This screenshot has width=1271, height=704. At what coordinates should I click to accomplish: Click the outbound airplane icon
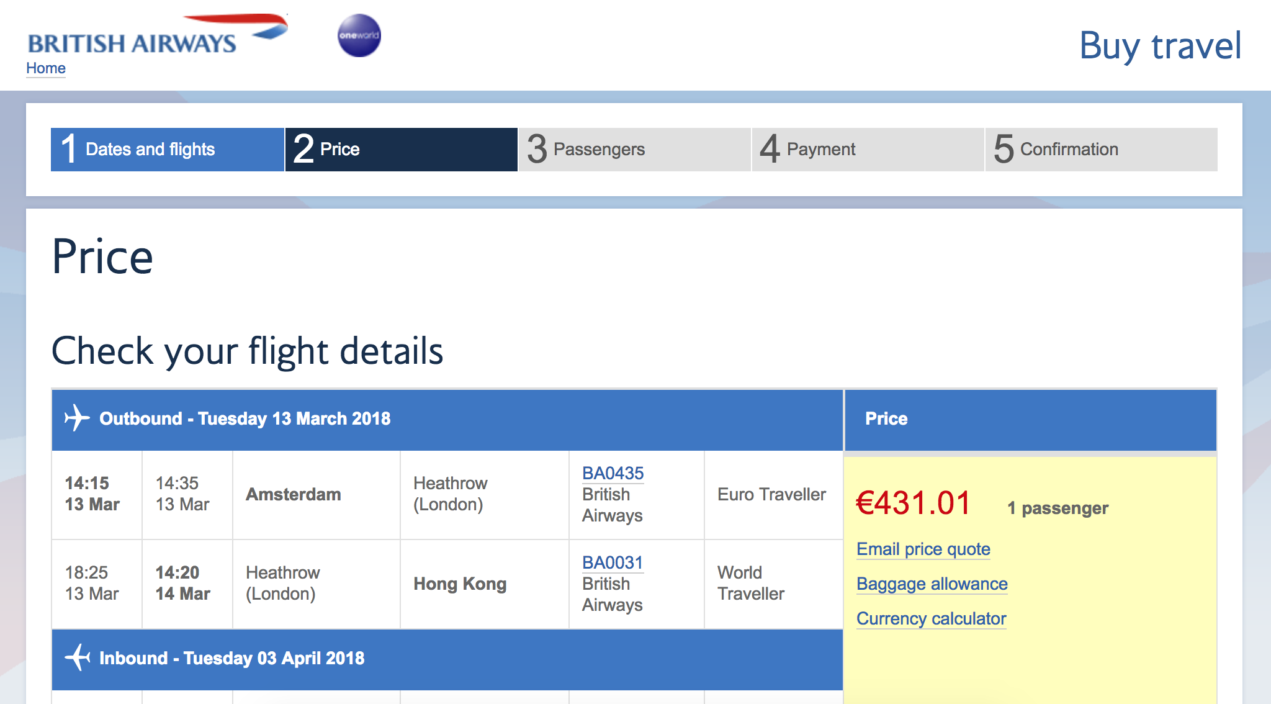77,418
